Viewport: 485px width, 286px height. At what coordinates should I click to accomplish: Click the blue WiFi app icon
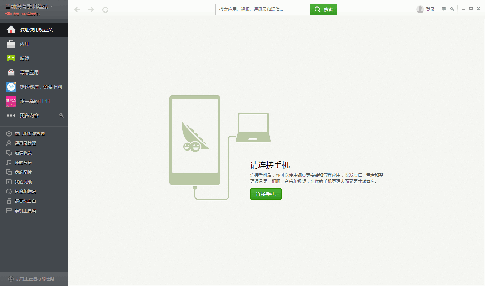tap(11, 87)
